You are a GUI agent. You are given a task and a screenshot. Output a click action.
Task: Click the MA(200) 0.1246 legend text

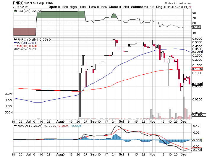click(x=27, y=46)
